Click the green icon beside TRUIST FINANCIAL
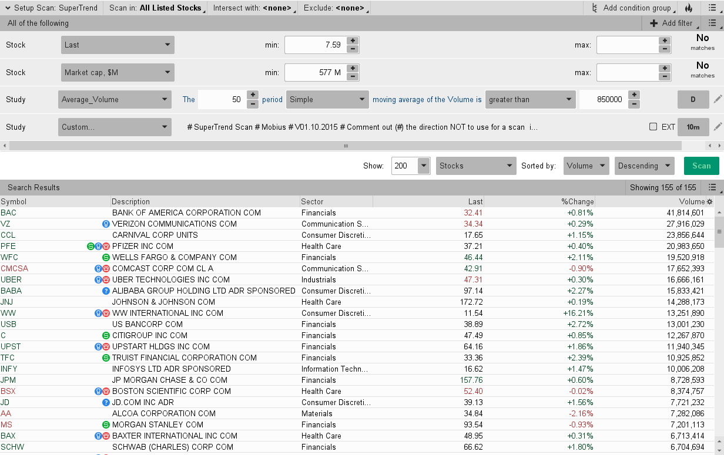 pyautogui.click(x=106, y=358)
